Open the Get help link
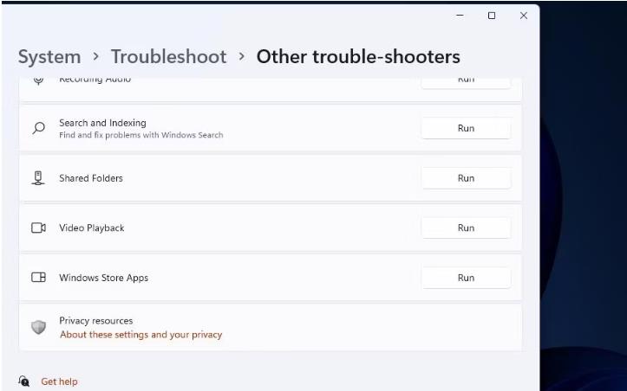 point(59,381)
